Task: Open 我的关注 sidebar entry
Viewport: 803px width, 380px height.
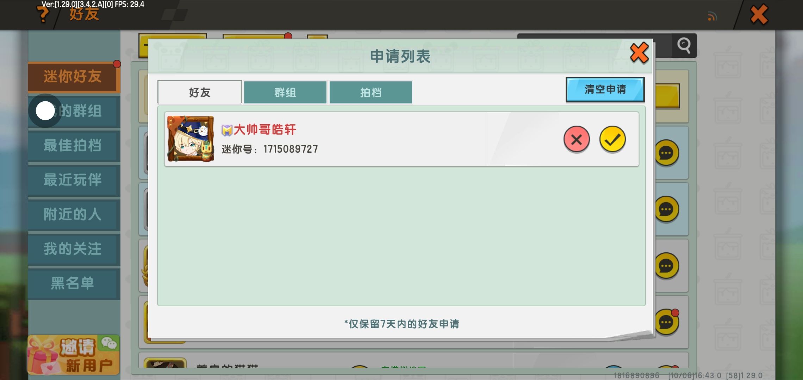Action: 73,249
